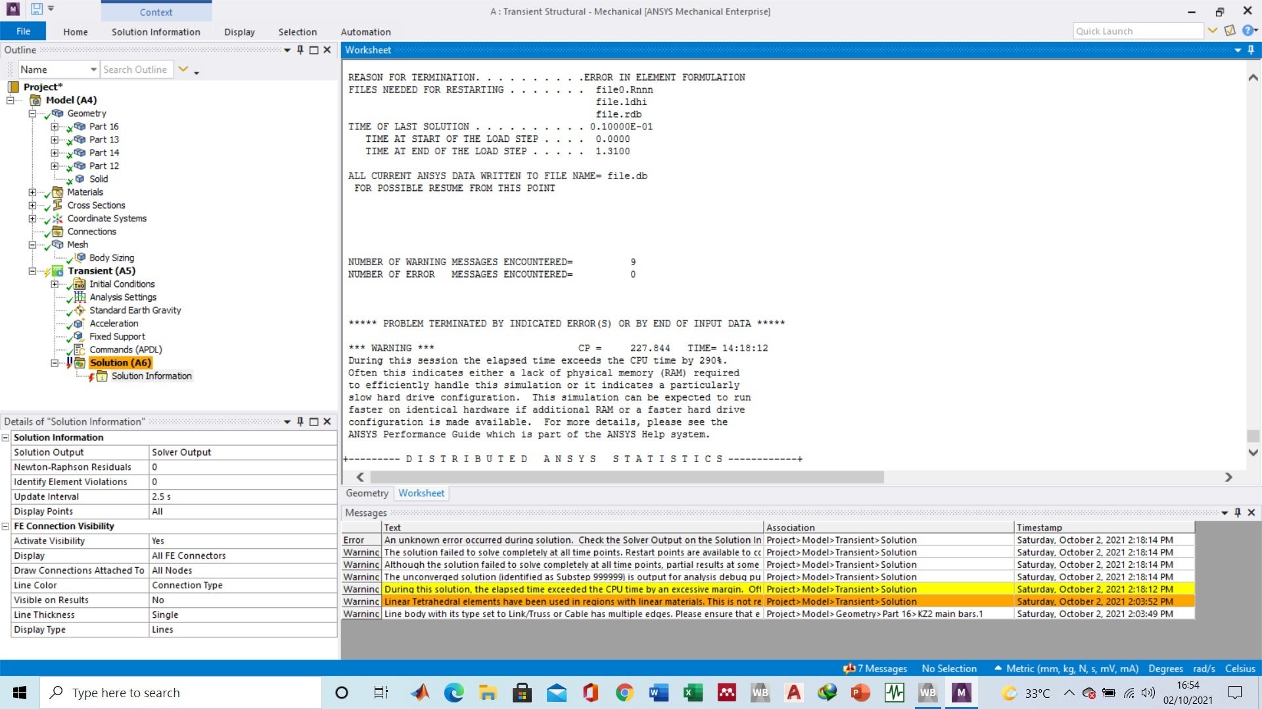Screen dimensions: 1262x709
Task: Open MATLAB from the taskbar
Action: pyautogui.click(x=421, y=693)
